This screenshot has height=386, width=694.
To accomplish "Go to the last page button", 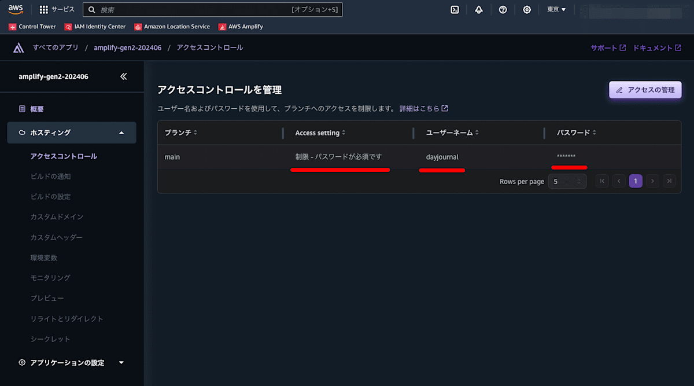I will coord(669,181).
